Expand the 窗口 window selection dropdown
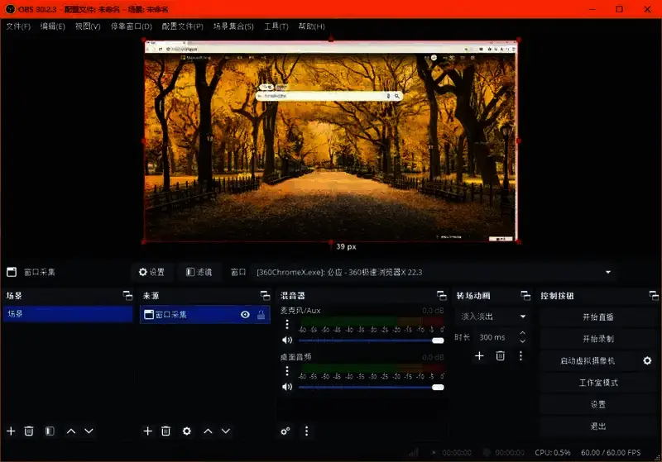 (x=609, y=272)
